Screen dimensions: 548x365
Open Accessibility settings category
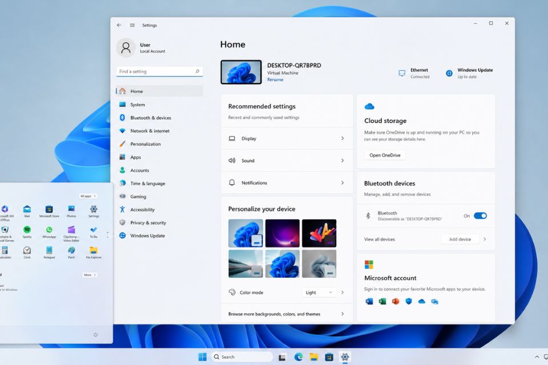(159, 209)
